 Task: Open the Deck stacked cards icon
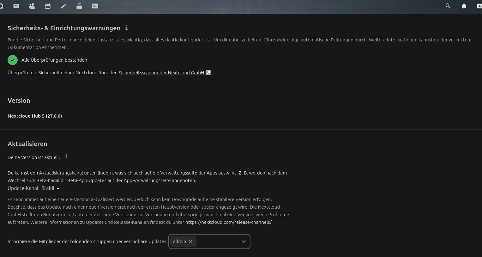pyautogui.click(x=79, y=6)
